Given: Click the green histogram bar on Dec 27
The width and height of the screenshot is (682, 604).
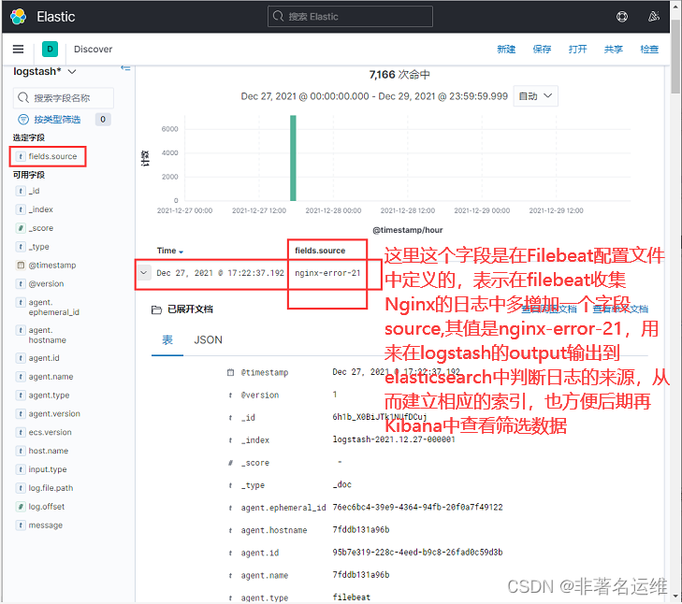Looking at the screenshot, I should 293,158.
